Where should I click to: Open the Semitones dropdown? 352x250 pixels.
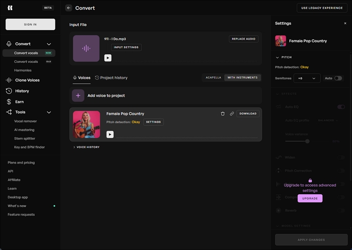tap(307, 78)
